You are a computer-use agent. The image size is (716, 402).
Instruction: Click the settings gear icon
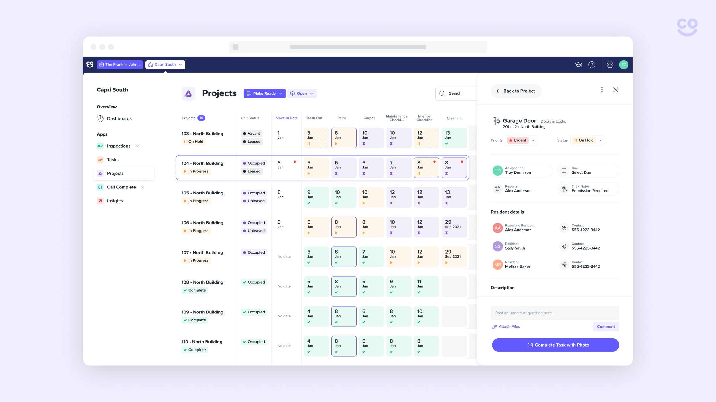click(610, 65)
